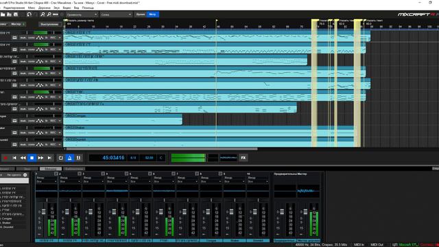
Task: Click the Fast Forward transport button
Action: pyautogui.click(x=40, y=158)
